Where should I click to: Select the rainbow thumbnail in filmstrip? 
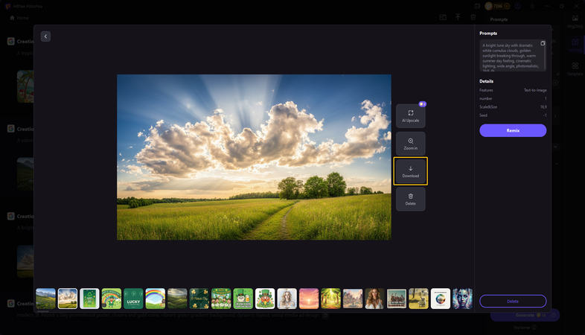click(x=156, y=299)
